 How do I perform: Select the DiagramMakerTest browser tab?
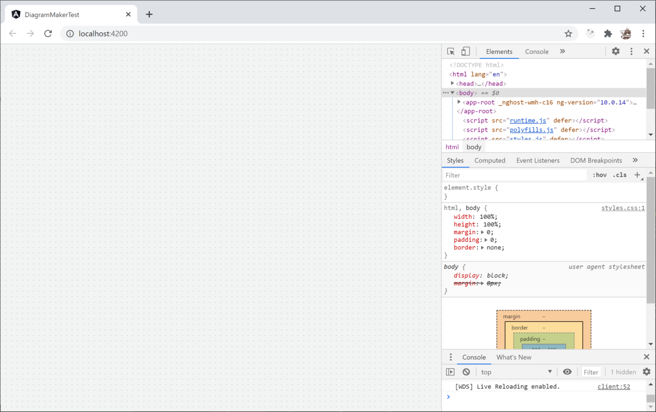[71, 15]
